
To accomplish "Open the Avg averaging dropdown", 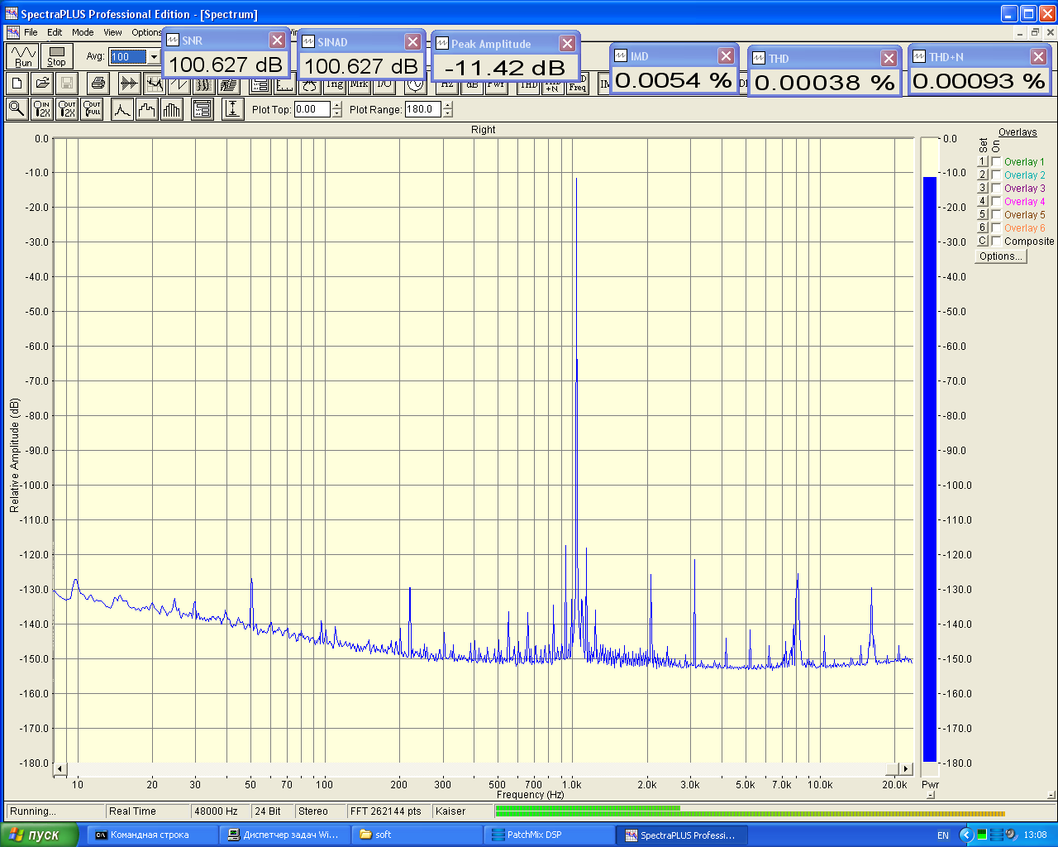I will point(154,57).
